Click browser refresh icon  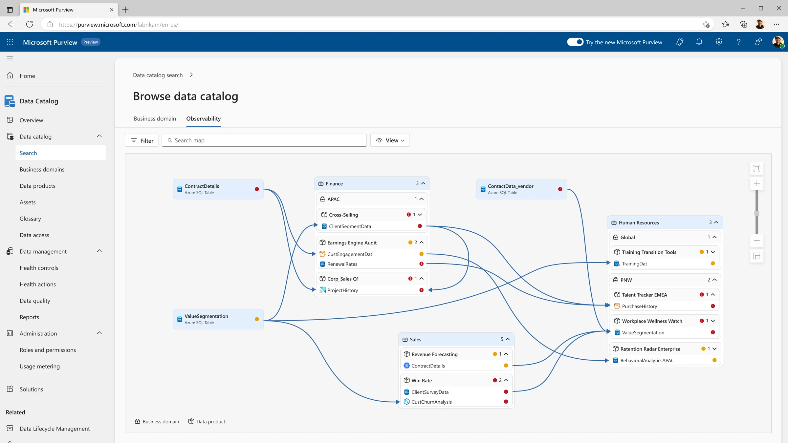30,24
